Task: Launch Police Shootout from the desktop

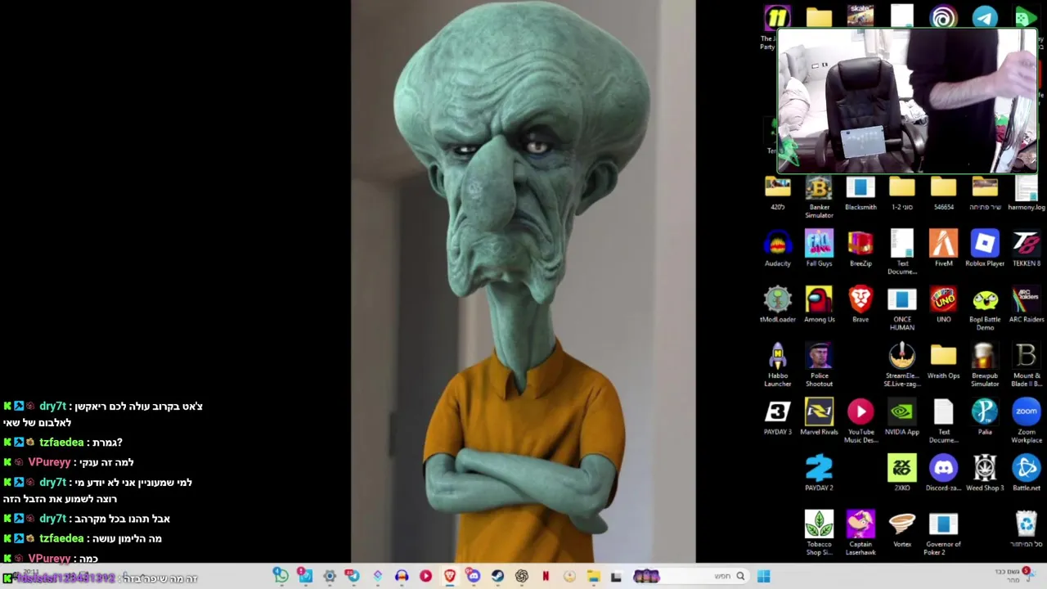Action: [819, 366]
